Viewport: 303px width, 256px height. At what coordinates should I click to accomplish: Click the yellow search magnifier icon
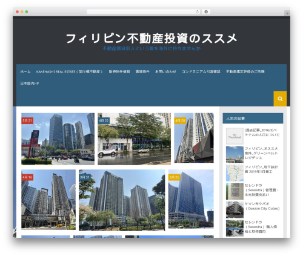[280, 99]
